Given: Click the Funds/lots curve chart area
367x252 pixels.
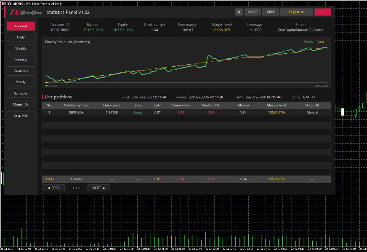Looking at the screenshot, I should 186,63.
